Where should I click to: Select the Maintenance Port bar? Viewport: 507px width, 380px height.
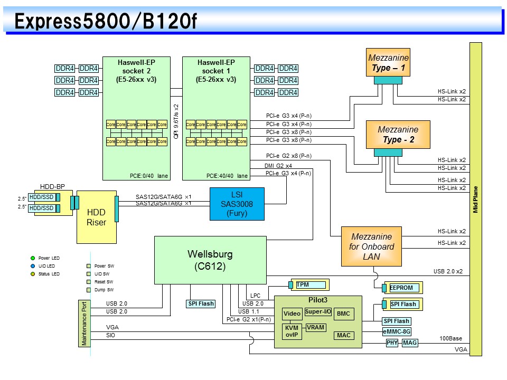coord(84,323)
